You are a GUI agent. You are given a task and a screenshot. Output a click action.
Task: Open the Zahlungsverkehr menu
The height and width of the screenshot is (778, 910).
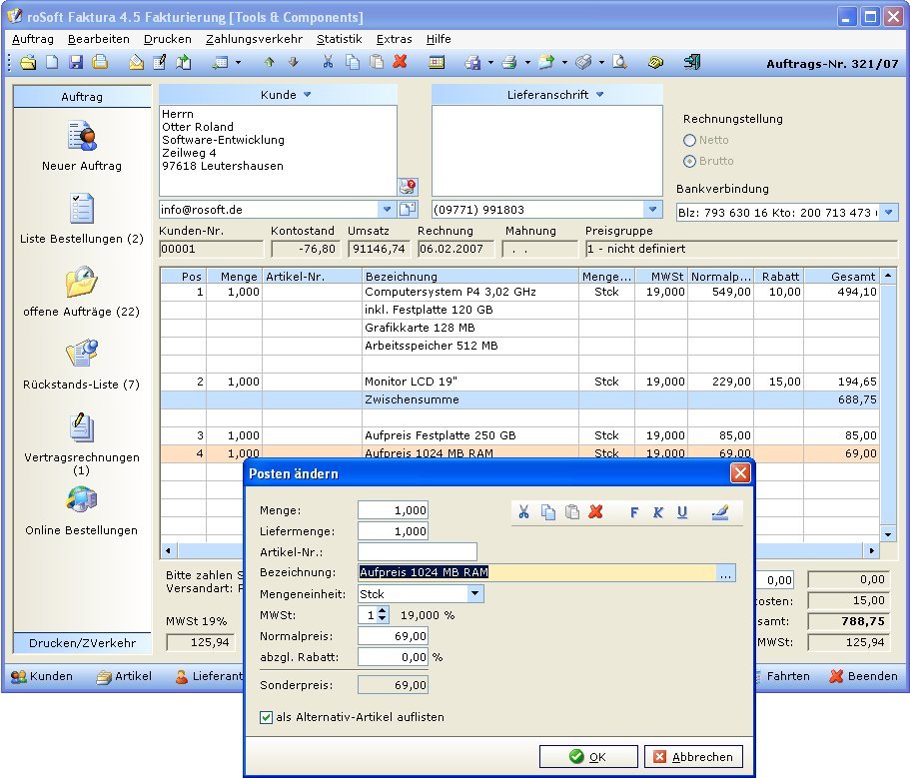tap(254, 39)
